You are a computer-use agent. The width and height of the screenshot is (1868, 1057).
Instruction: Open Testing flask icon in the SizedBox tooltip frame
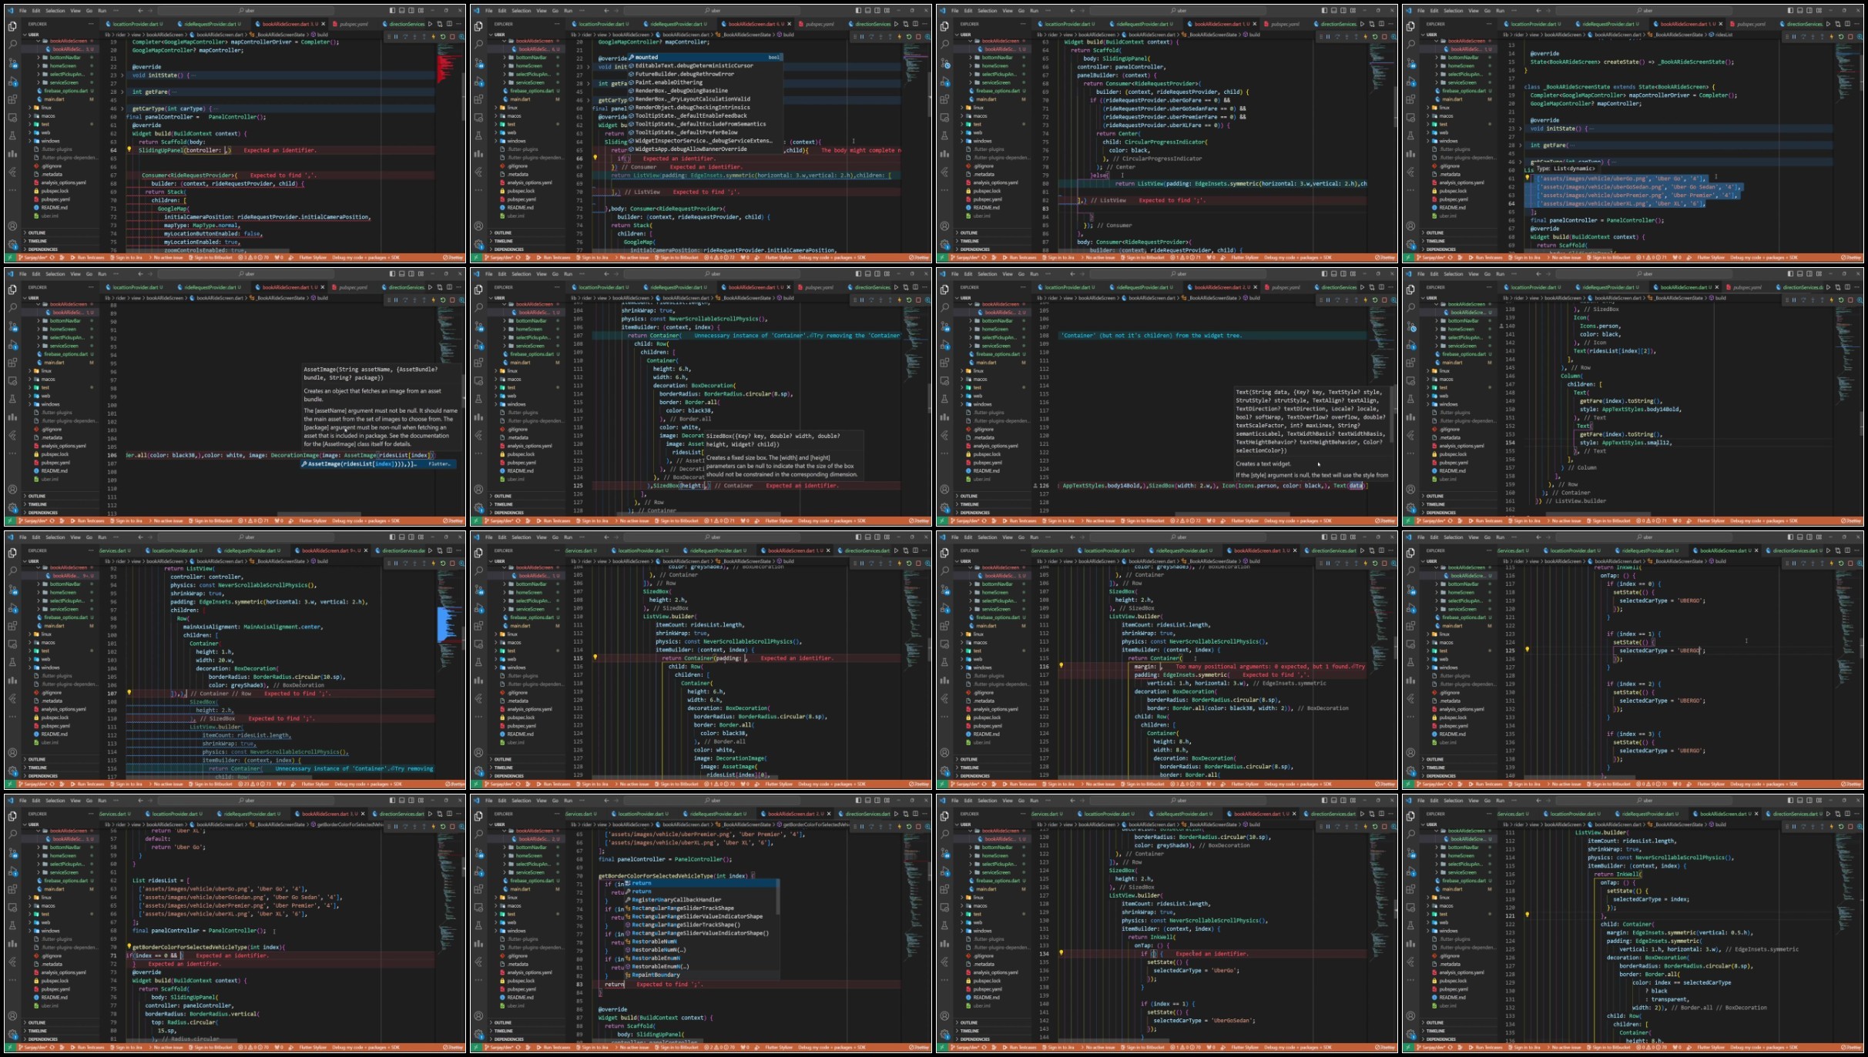point(478,399)
